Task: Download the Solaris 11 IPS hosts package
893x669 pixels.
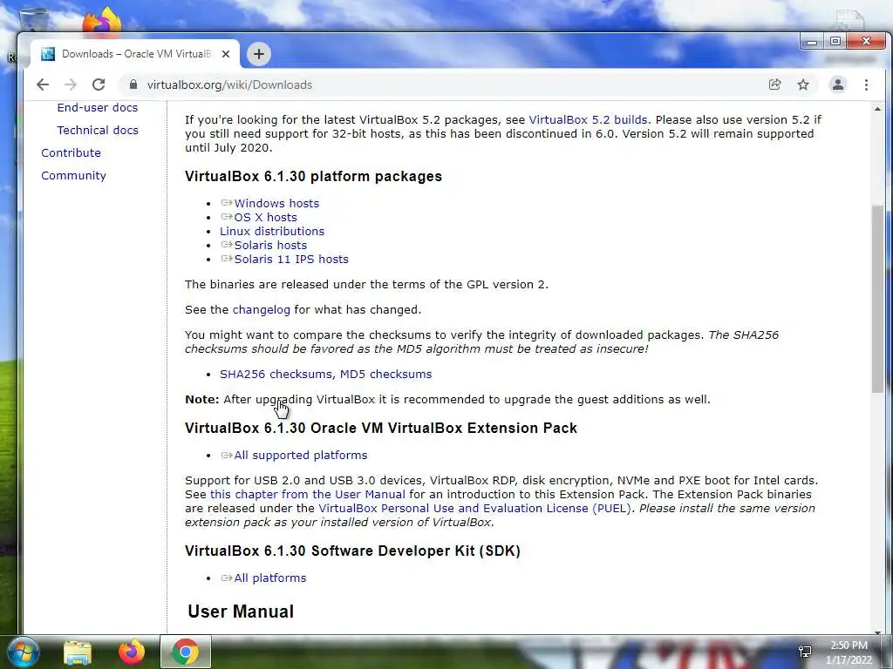Action: pyautogui.click(x=291, y=260)
